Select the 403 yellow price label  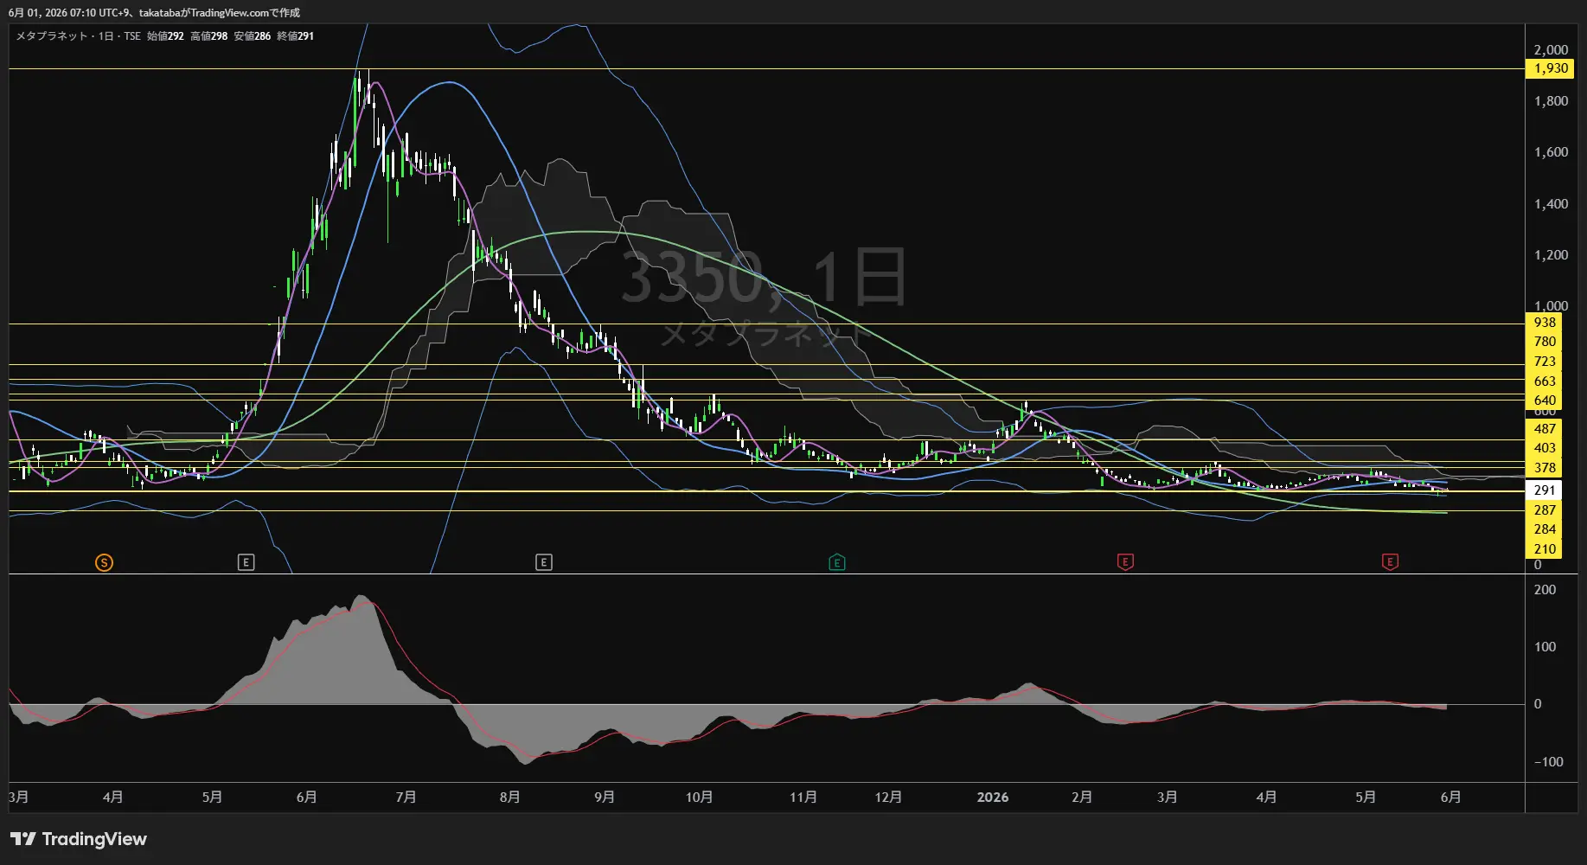1544,448
